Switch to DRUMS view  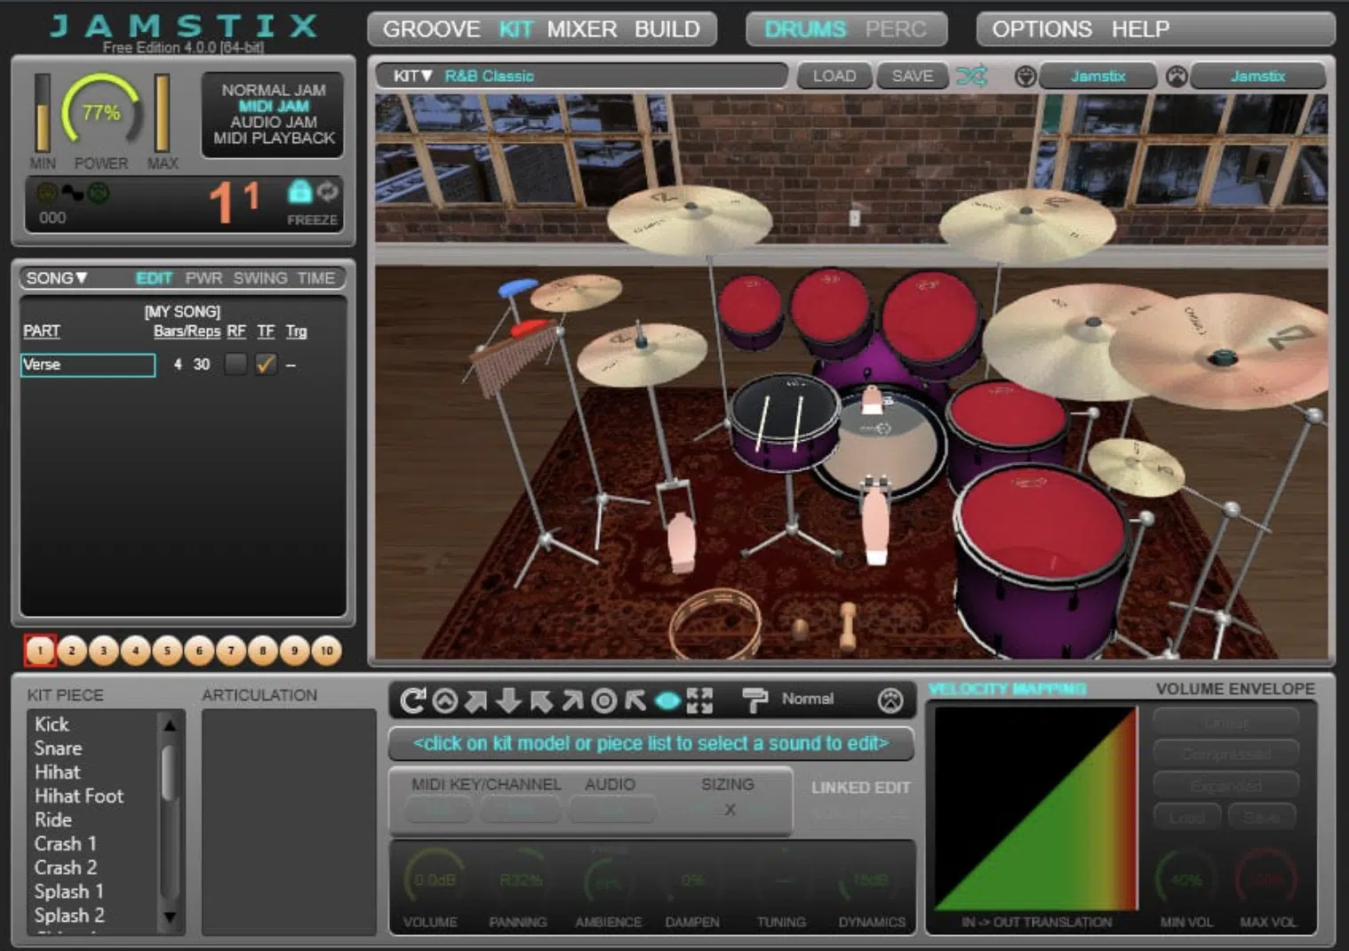(805, 29)
